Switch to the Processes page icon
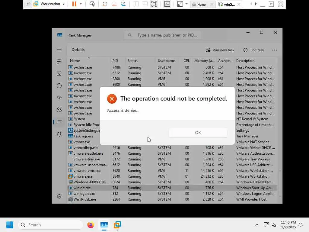309x232 pixels. tap(59, 62)
